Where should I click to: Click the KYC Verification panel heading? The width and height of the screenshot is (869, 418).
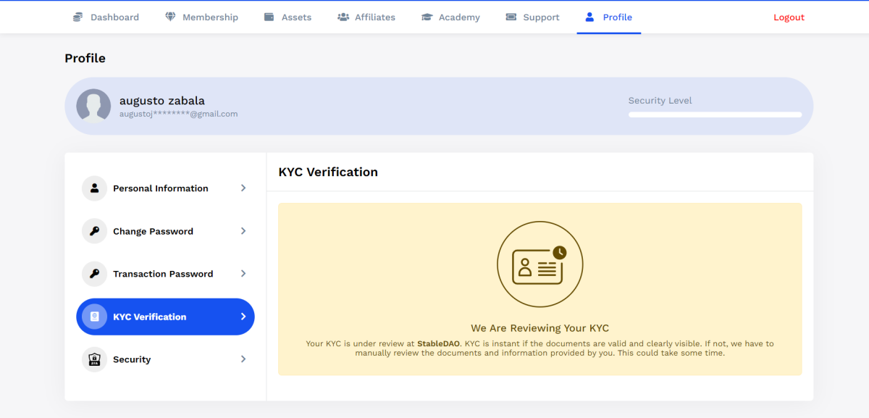point(328,172)
